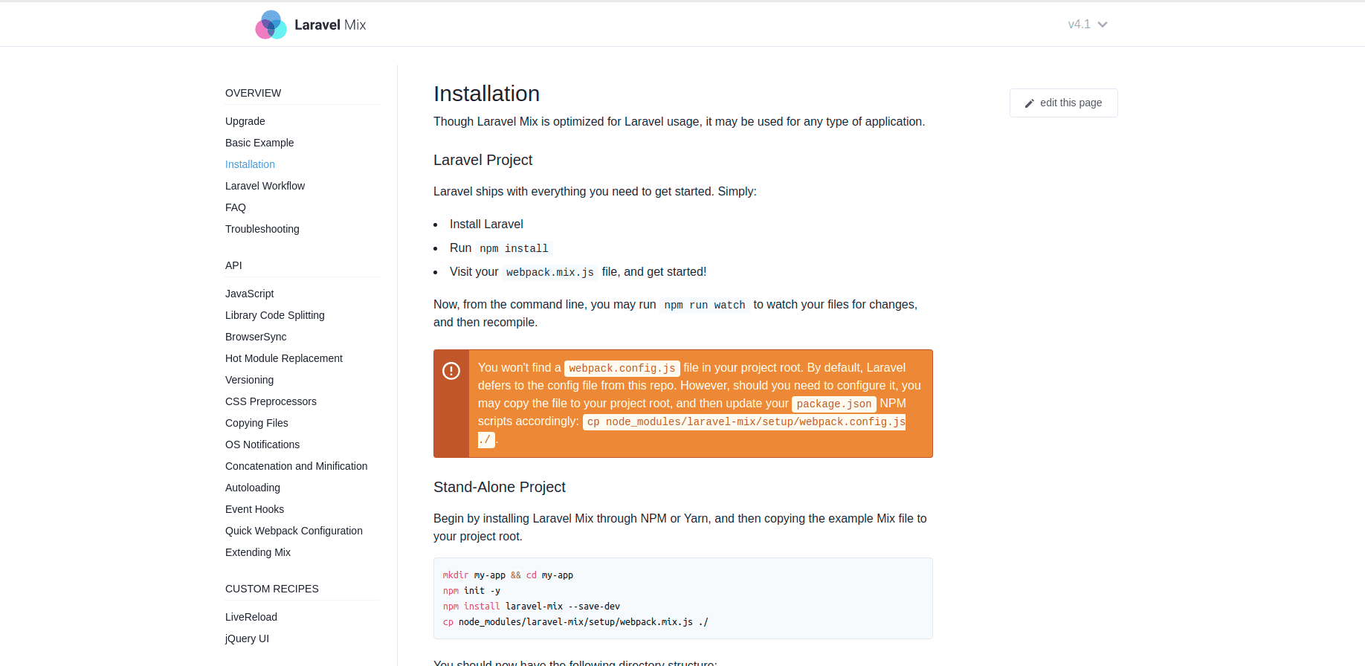The width and height of the screenshot is (1365, 666).
Task: Click 'mkdir my-app && cd my-app' code line
Action: coord(508,575)
